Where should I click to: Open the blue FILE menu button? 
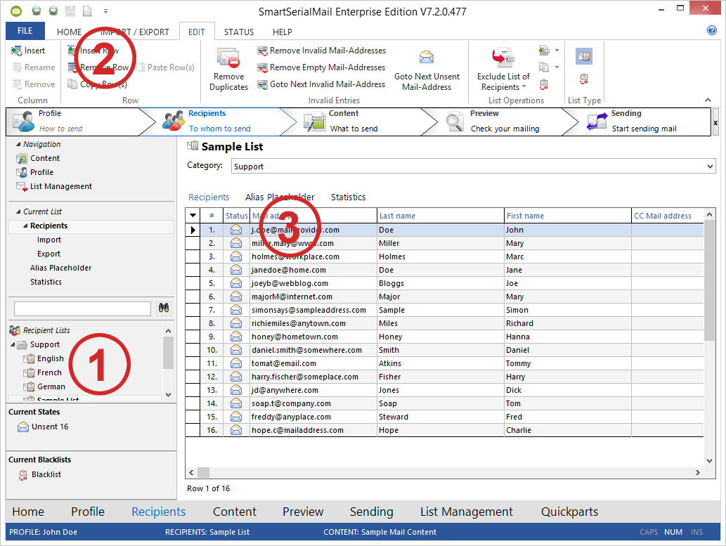[x=25, y=31]
